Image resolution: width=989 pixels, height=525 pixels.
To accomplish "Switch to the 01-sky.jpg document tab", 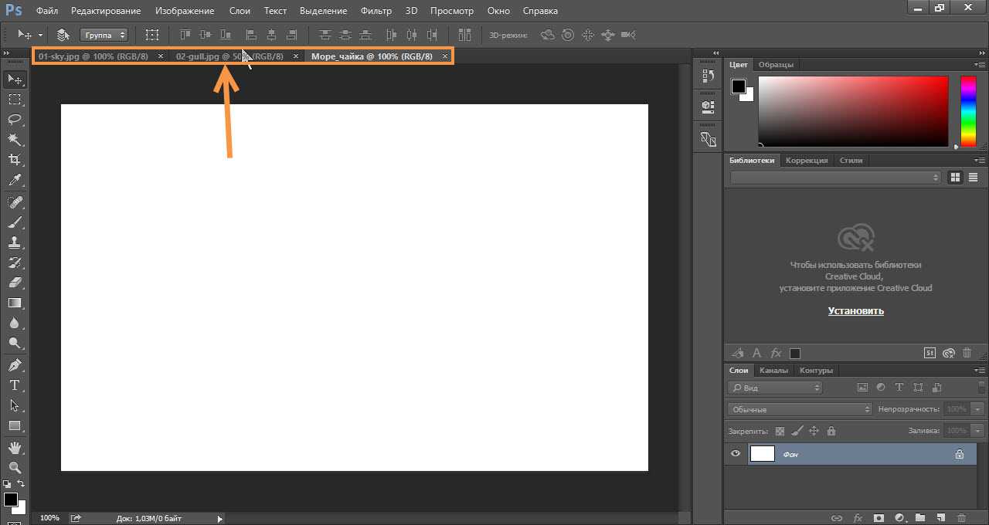I will (93, 56).
